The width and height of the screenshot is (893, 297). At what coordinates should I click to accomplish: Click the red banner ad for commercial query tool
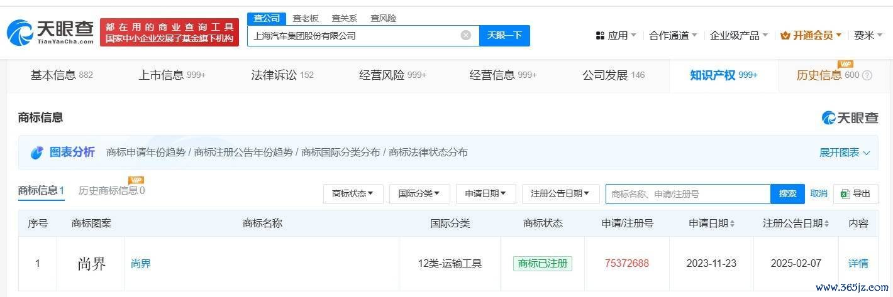[169, 32]
